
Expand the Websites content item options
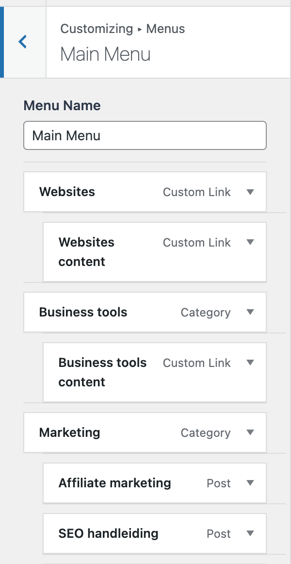coord(250,242)
